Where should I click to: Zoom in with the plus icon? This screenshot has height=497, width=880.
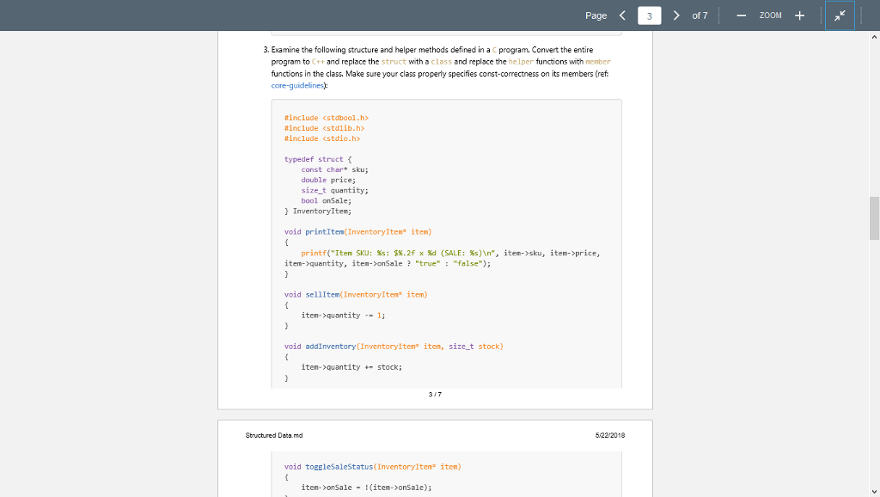point(800,15)
